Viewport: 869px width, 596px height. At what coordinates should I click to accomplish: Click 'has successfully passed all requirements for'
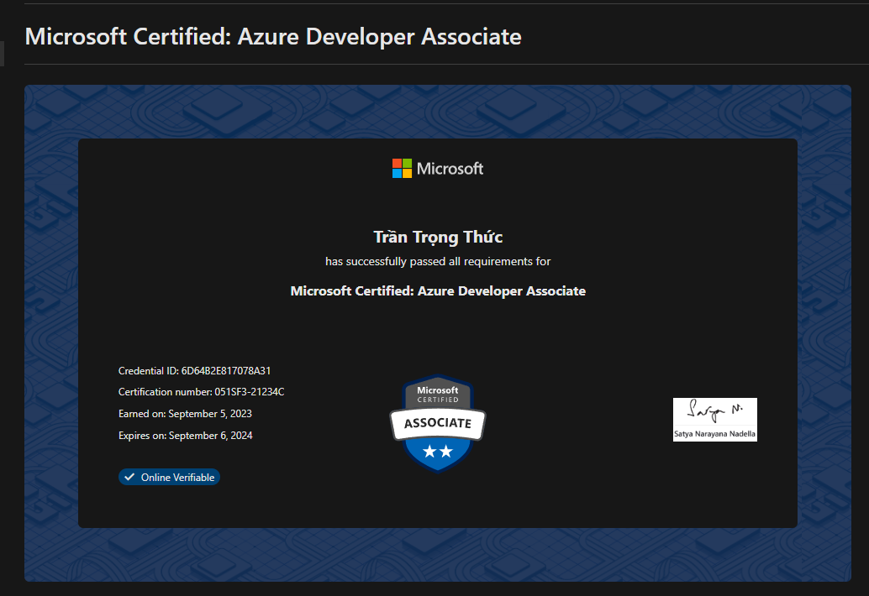(x=438, y=261)
